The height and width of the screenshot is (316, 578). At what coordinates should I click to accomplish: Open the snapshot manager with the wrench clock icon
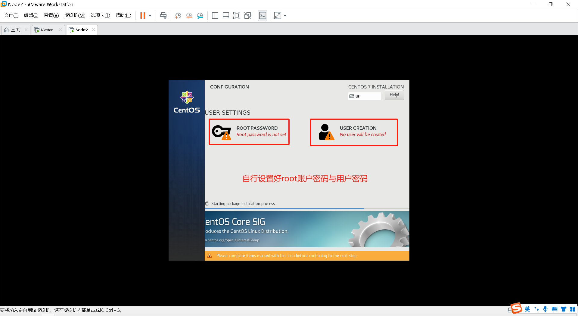coord(200,16)
